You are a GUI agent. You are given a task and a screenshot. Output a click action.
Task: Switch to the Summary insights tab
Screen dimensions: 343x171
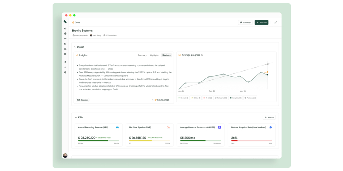coord(142,55)
